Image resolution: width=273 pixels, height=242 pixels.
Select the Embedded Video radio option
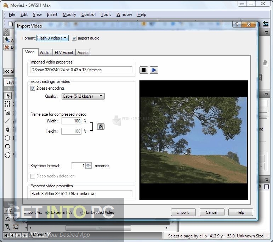(83, 212)
